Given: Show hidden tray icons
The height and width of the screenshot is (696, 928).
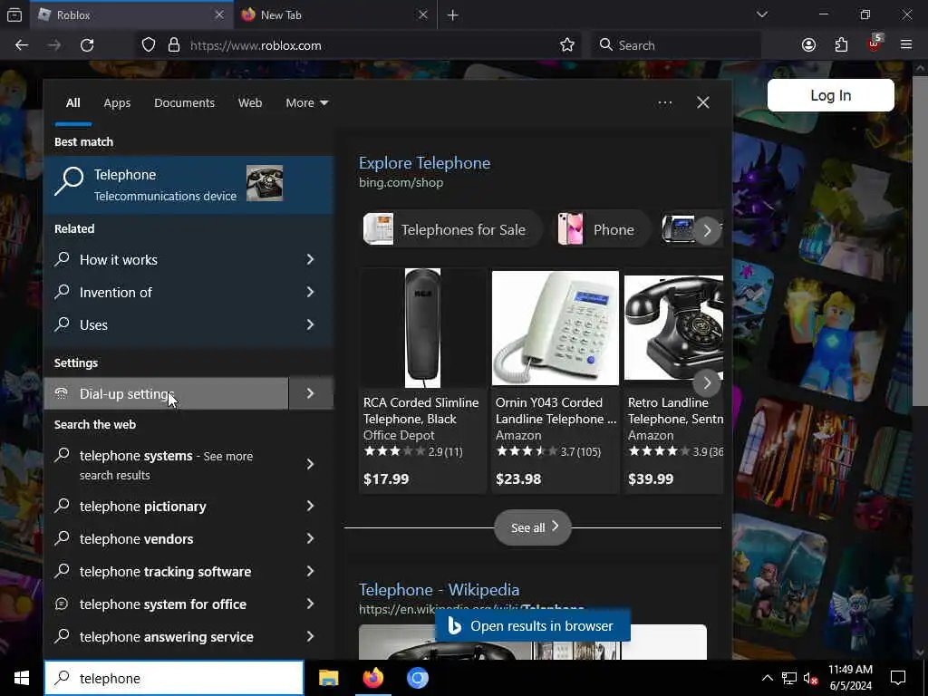Looking at the screenshot, I should pos(767,678).
